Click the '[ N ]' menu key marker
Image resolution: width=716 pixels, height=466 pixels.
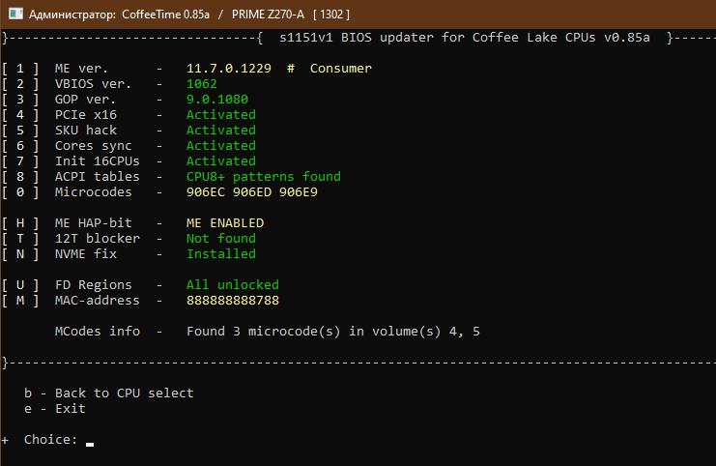click(20, 254)
